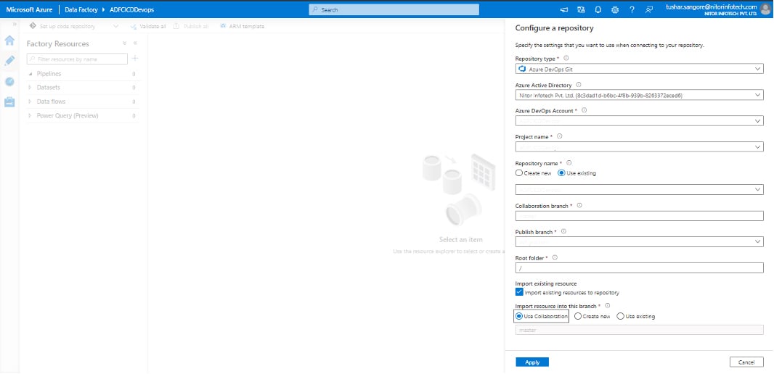Toggle Import existing resources to repository checkbox
The height and width of the screenshot is (374, 774).
(x=519, y=292)
